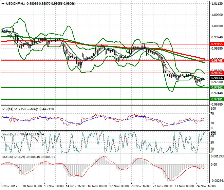
Task: Click the 1.01120 value on price scale
Action: pos(216,4)
